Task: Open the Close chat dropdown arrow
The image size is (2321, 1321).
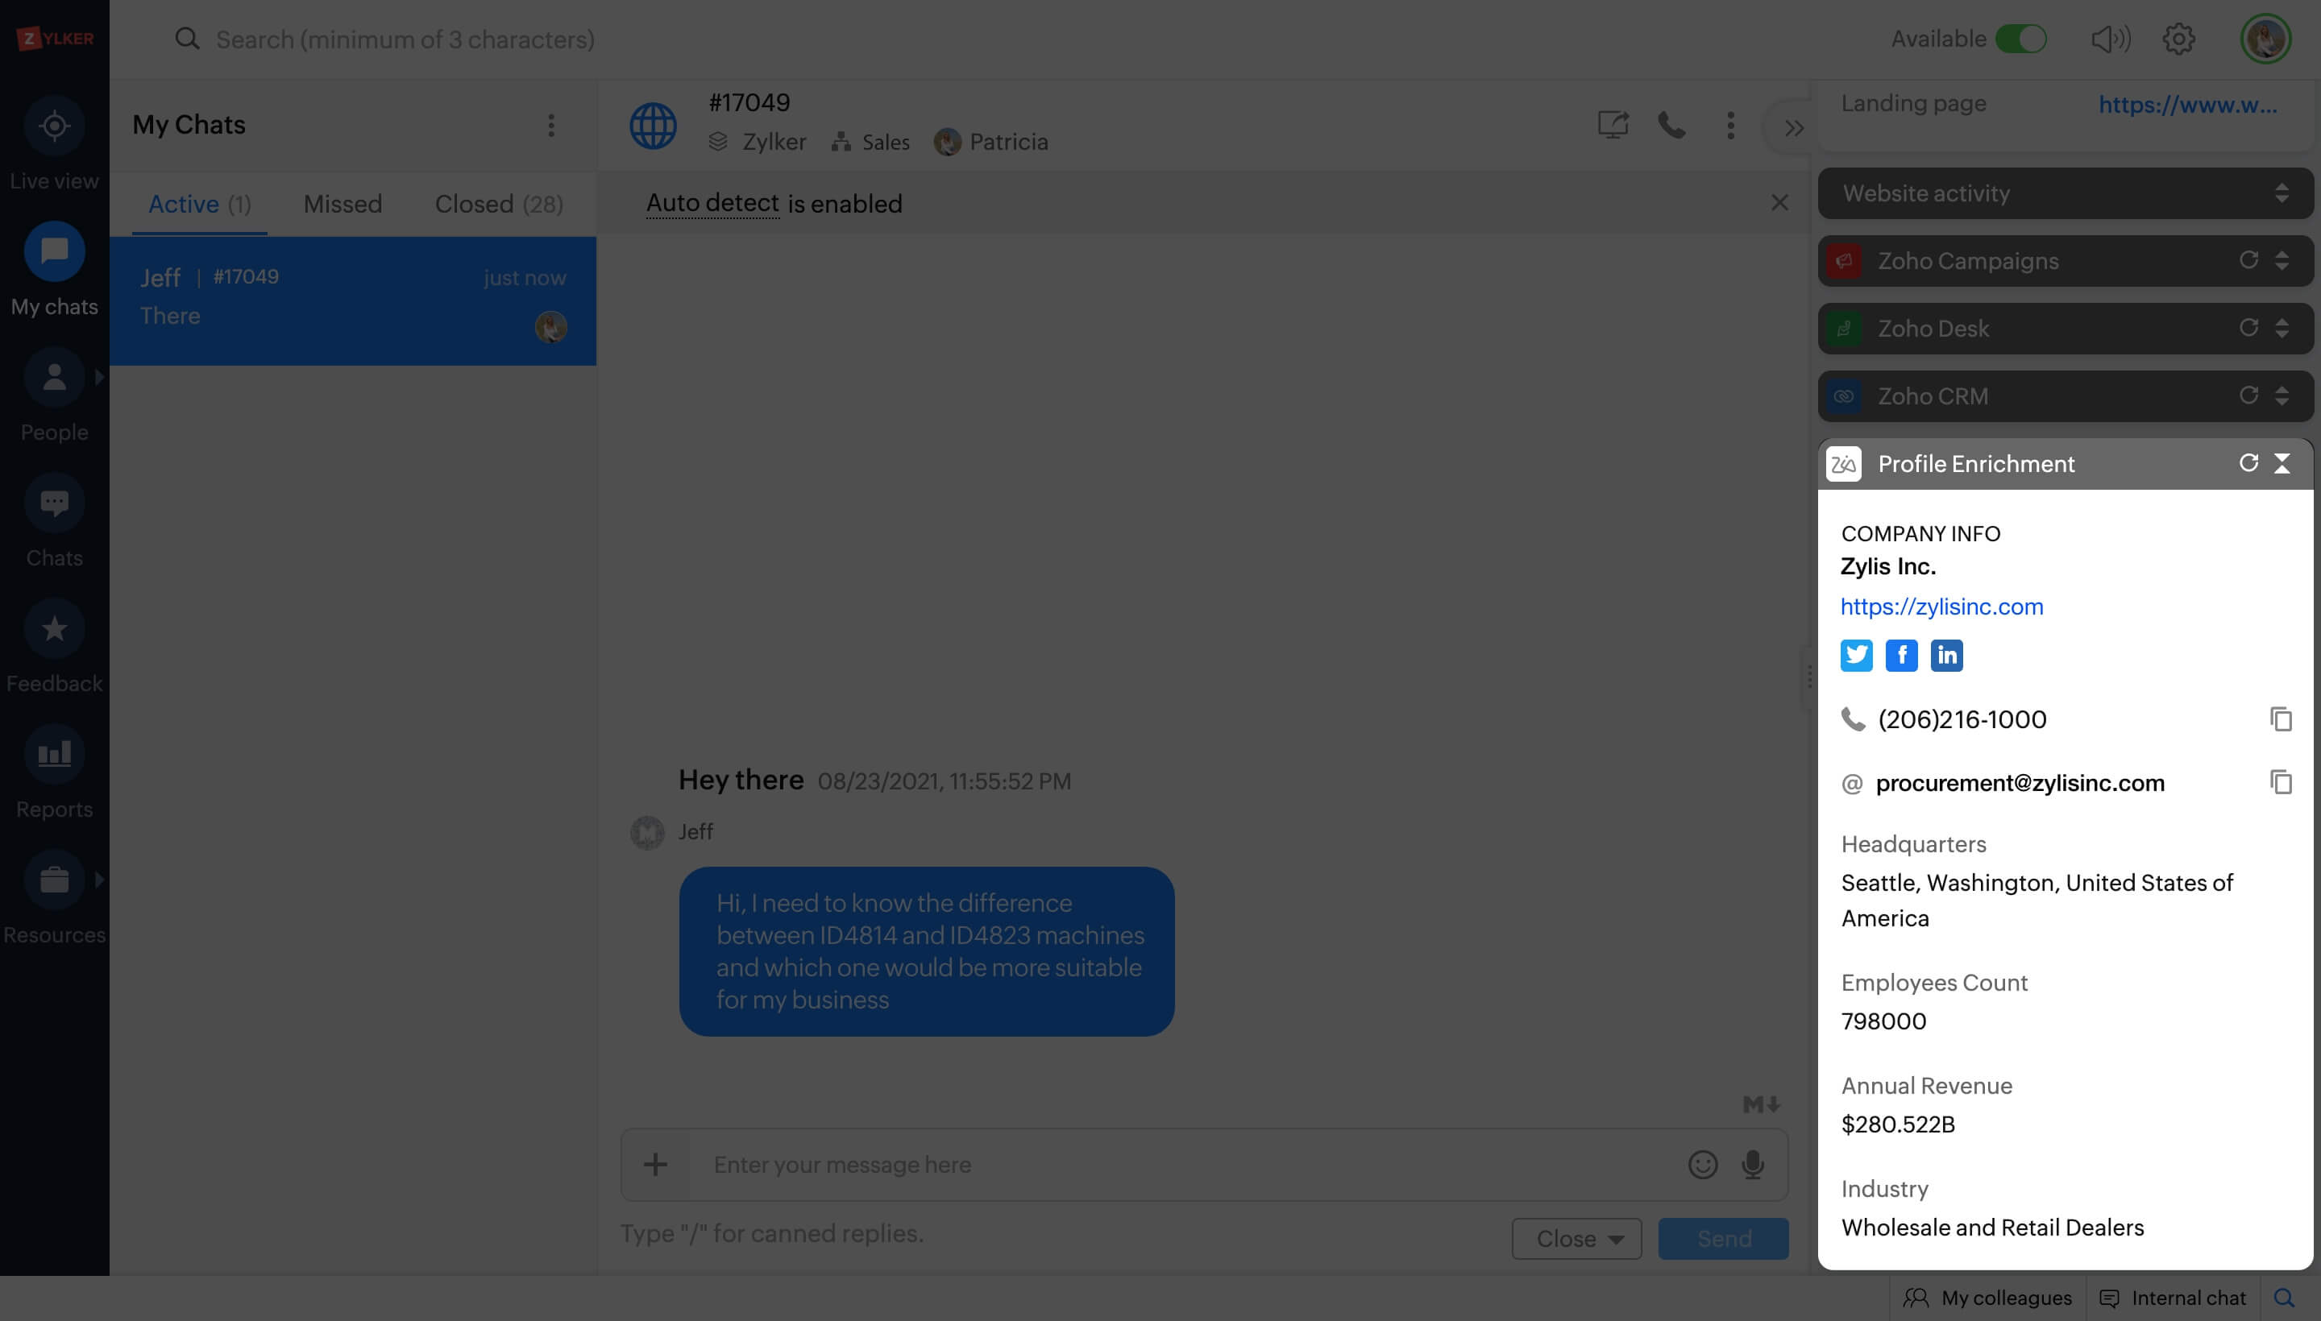Action: point(1616,1239)
